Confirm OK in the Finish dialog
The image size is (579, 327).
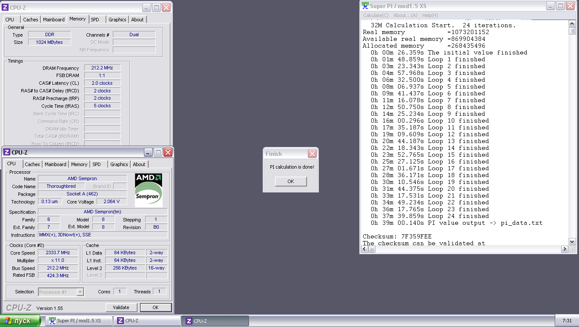(290, 181)
